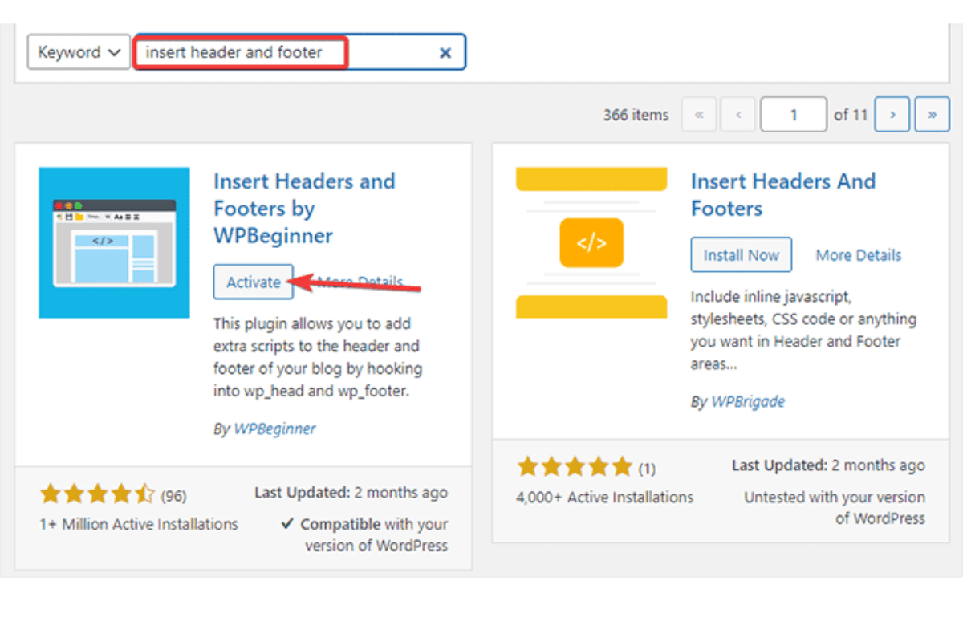The image size is (963, 642).
Task: Open More Details for the WPBrigade plugin
Action: (859, 255)
